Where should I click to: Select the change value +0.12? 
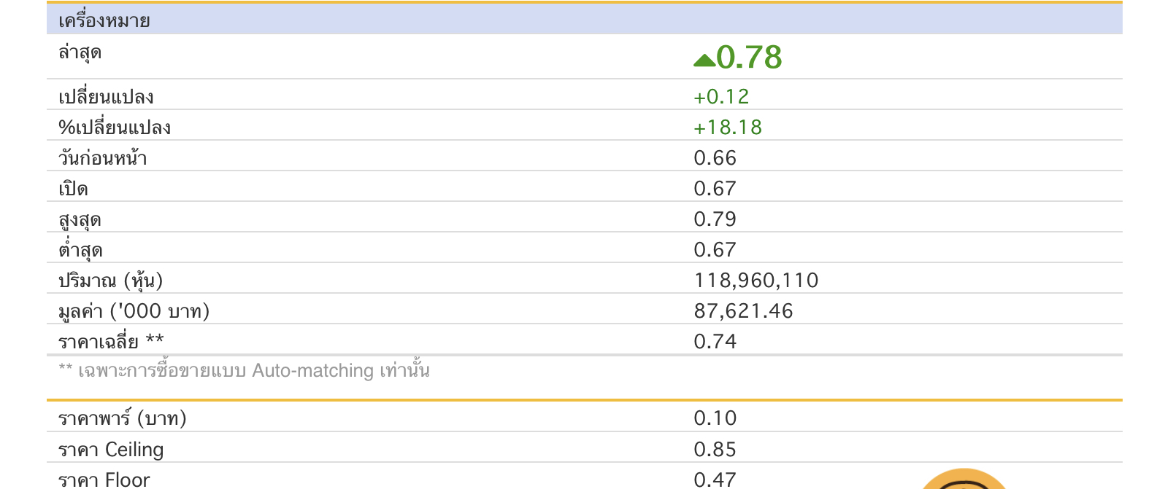[x=721, y=97]
